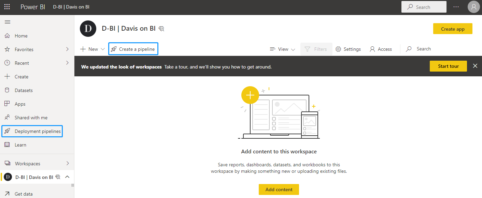This screenshot has height=198, width=482.
Task: Open the New dropdown arrow
Action: pos(103,49)
